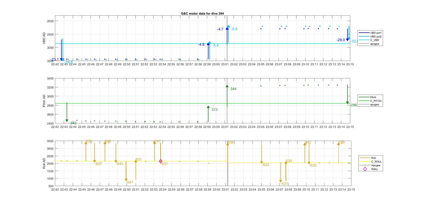Click the -633 annotation on Roll plot
Image resolution: width=423 pixels, height=209 pixels.
coord(313,165)
